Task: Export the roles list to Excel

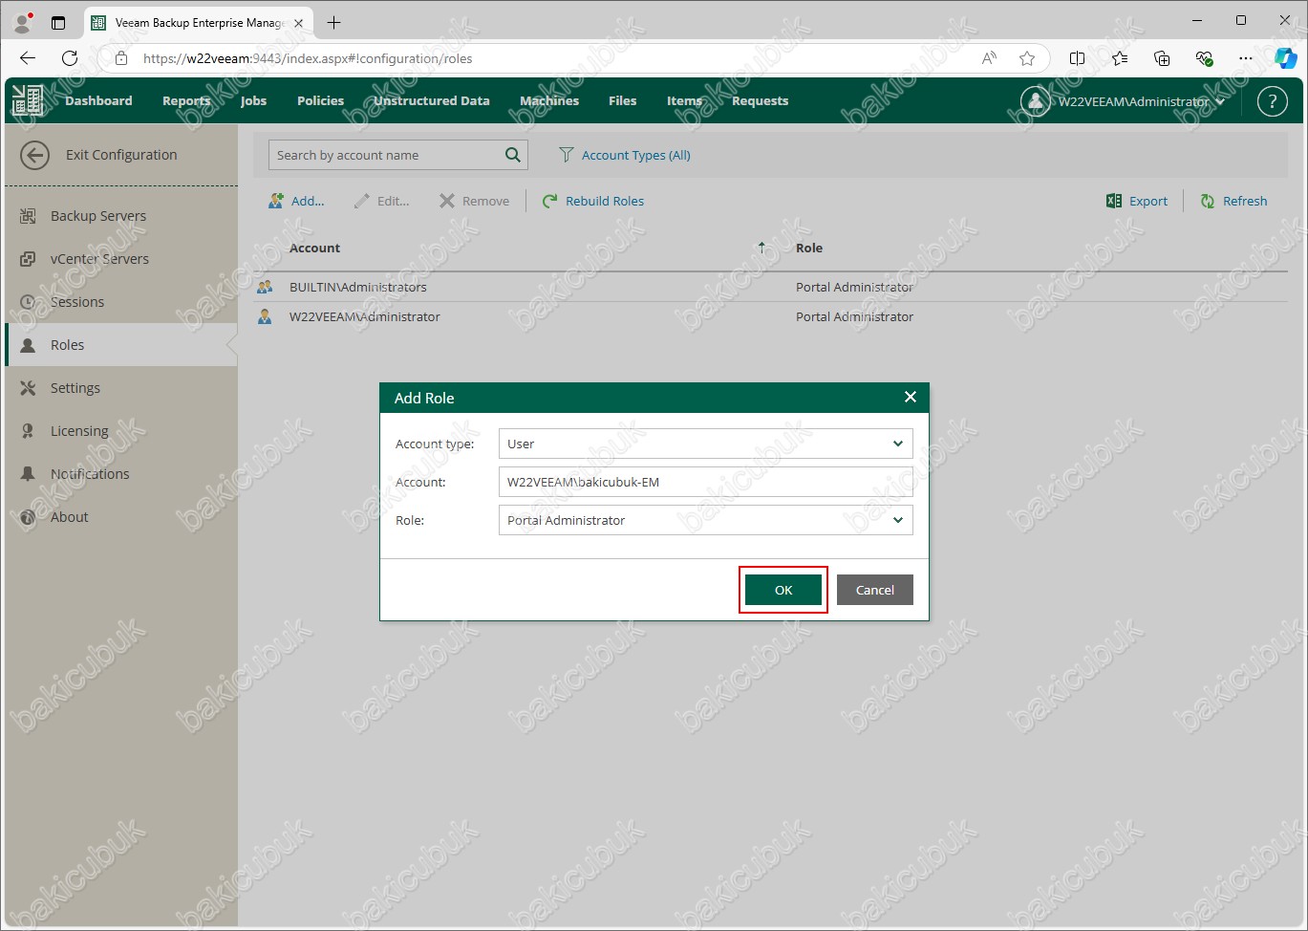Action: 1137,201
